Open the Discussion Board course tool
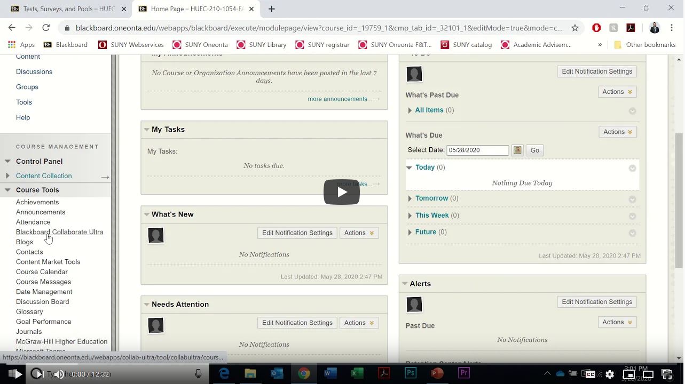Image resolution: width=685 pixels, height=384 pixels. coord(42,302)
